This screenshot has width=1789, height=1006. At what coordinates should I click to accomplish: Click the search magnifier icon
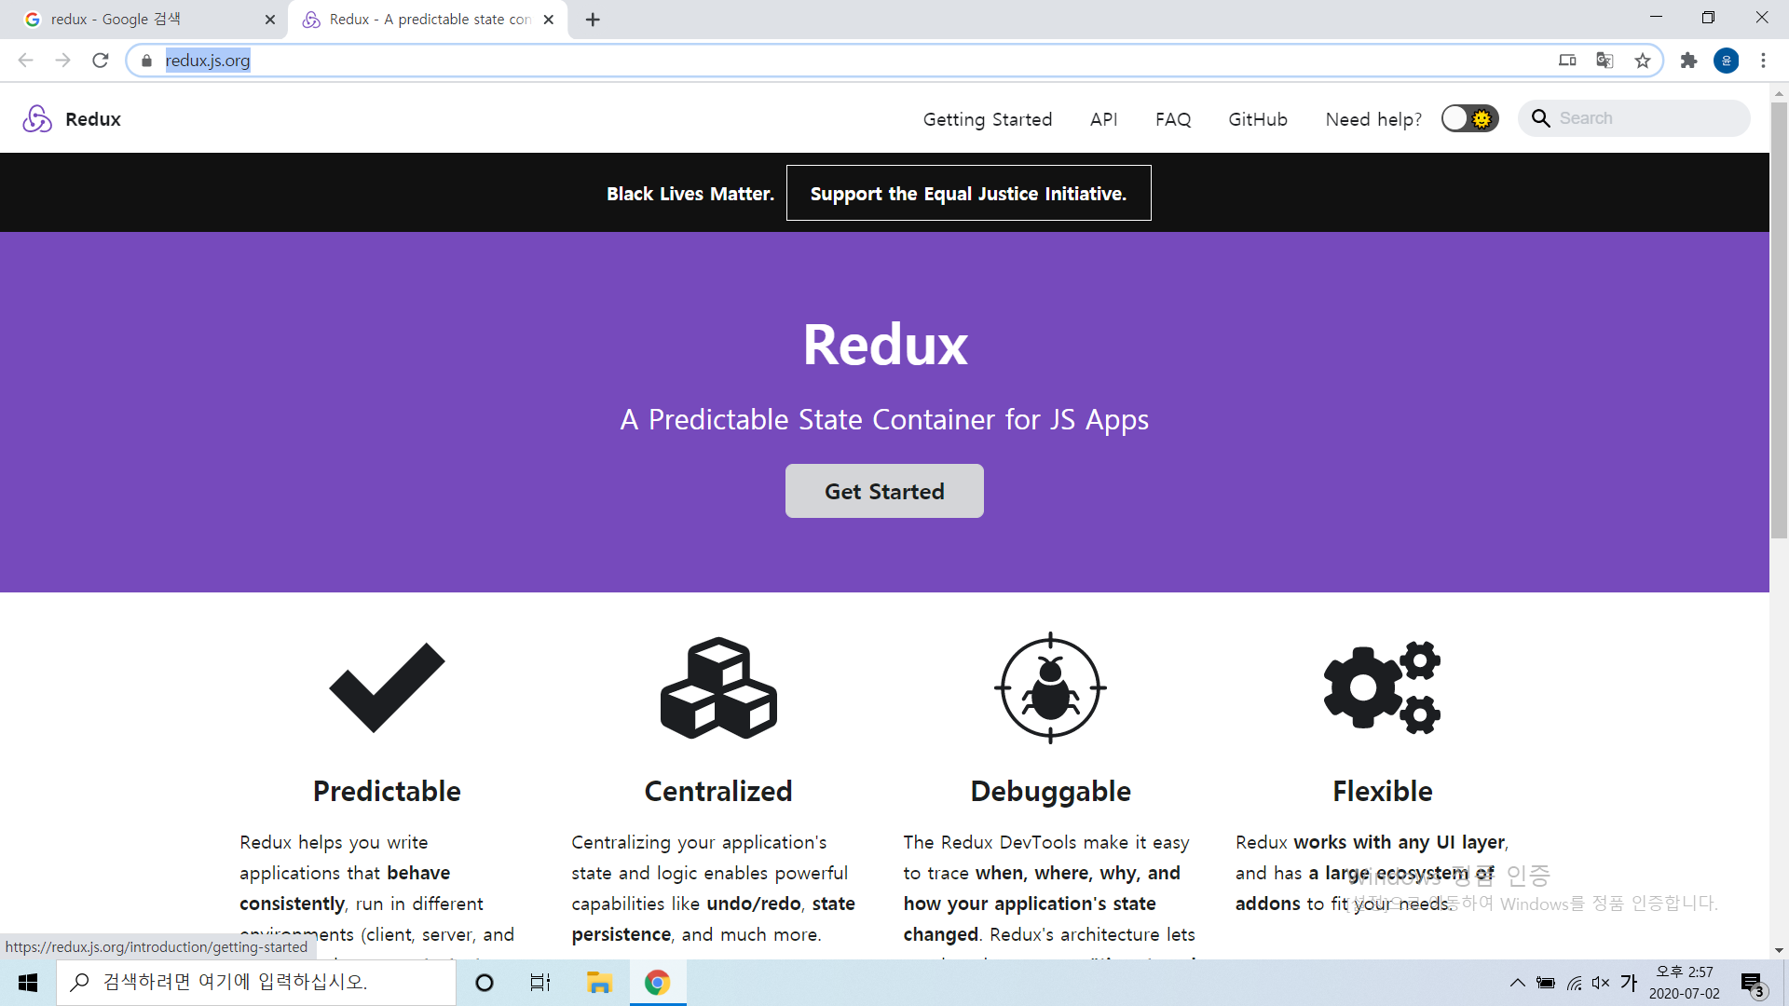(1541, 118)
